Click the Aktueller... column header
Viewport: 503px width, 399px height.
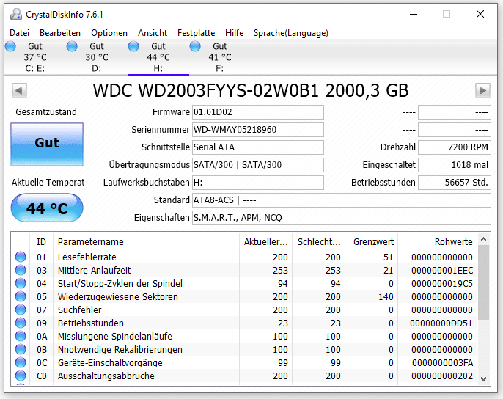[265, 242]
